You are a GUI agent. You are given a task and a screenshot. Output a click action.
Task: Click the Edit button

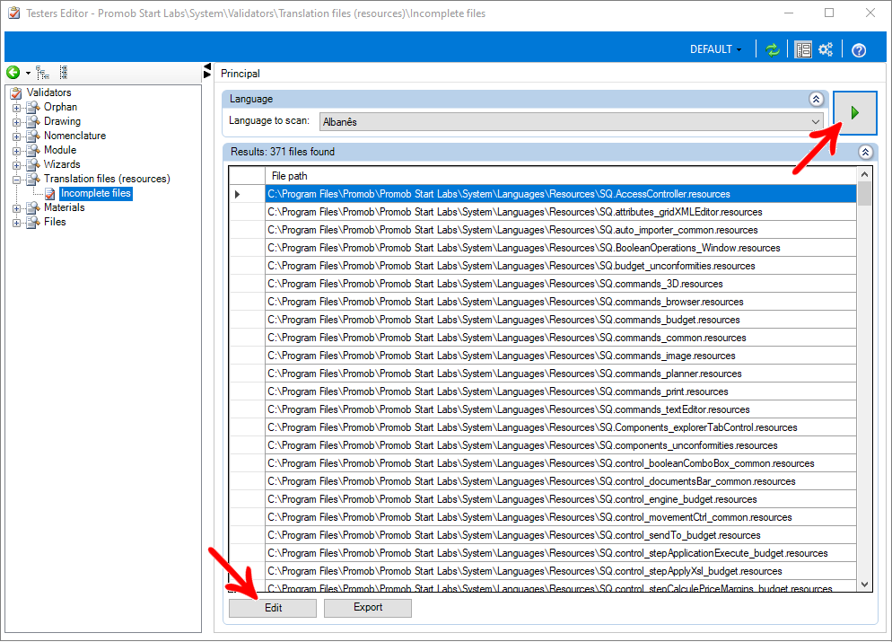[x=273, y=608]
